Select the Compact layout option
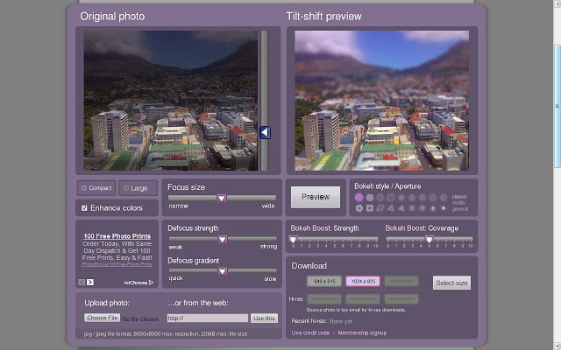Screen dimensions: 561x350 point(96,188)
